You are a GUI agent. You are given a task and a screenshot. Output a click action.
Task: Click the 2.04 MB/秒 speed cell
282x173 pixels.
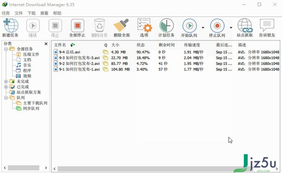tap(194, 58)
